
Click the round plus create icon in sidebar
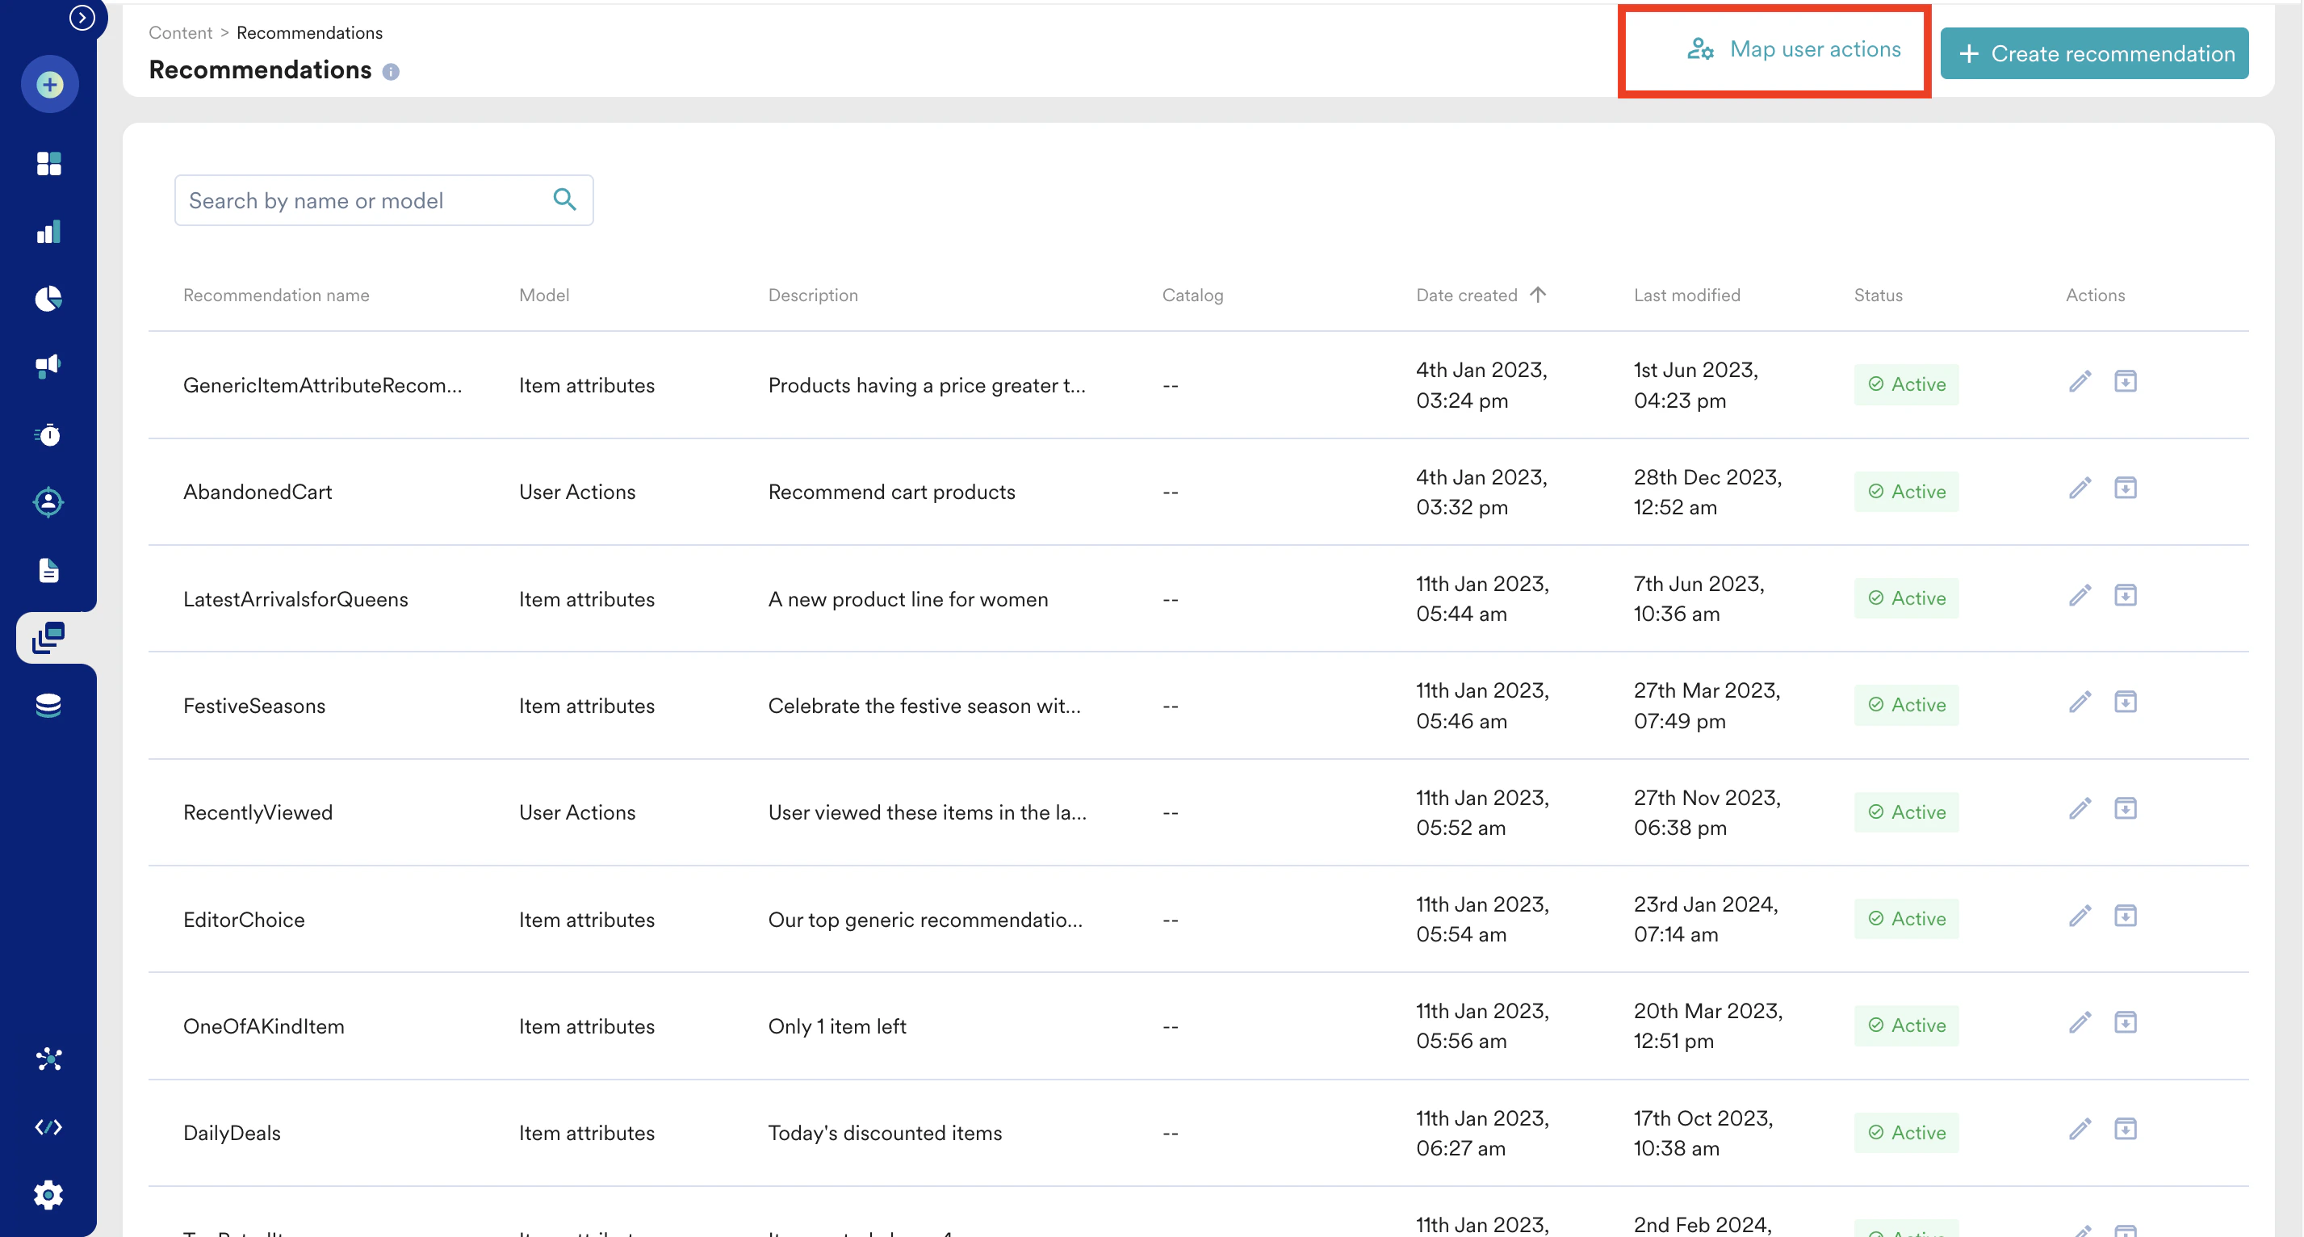(49, 85)
